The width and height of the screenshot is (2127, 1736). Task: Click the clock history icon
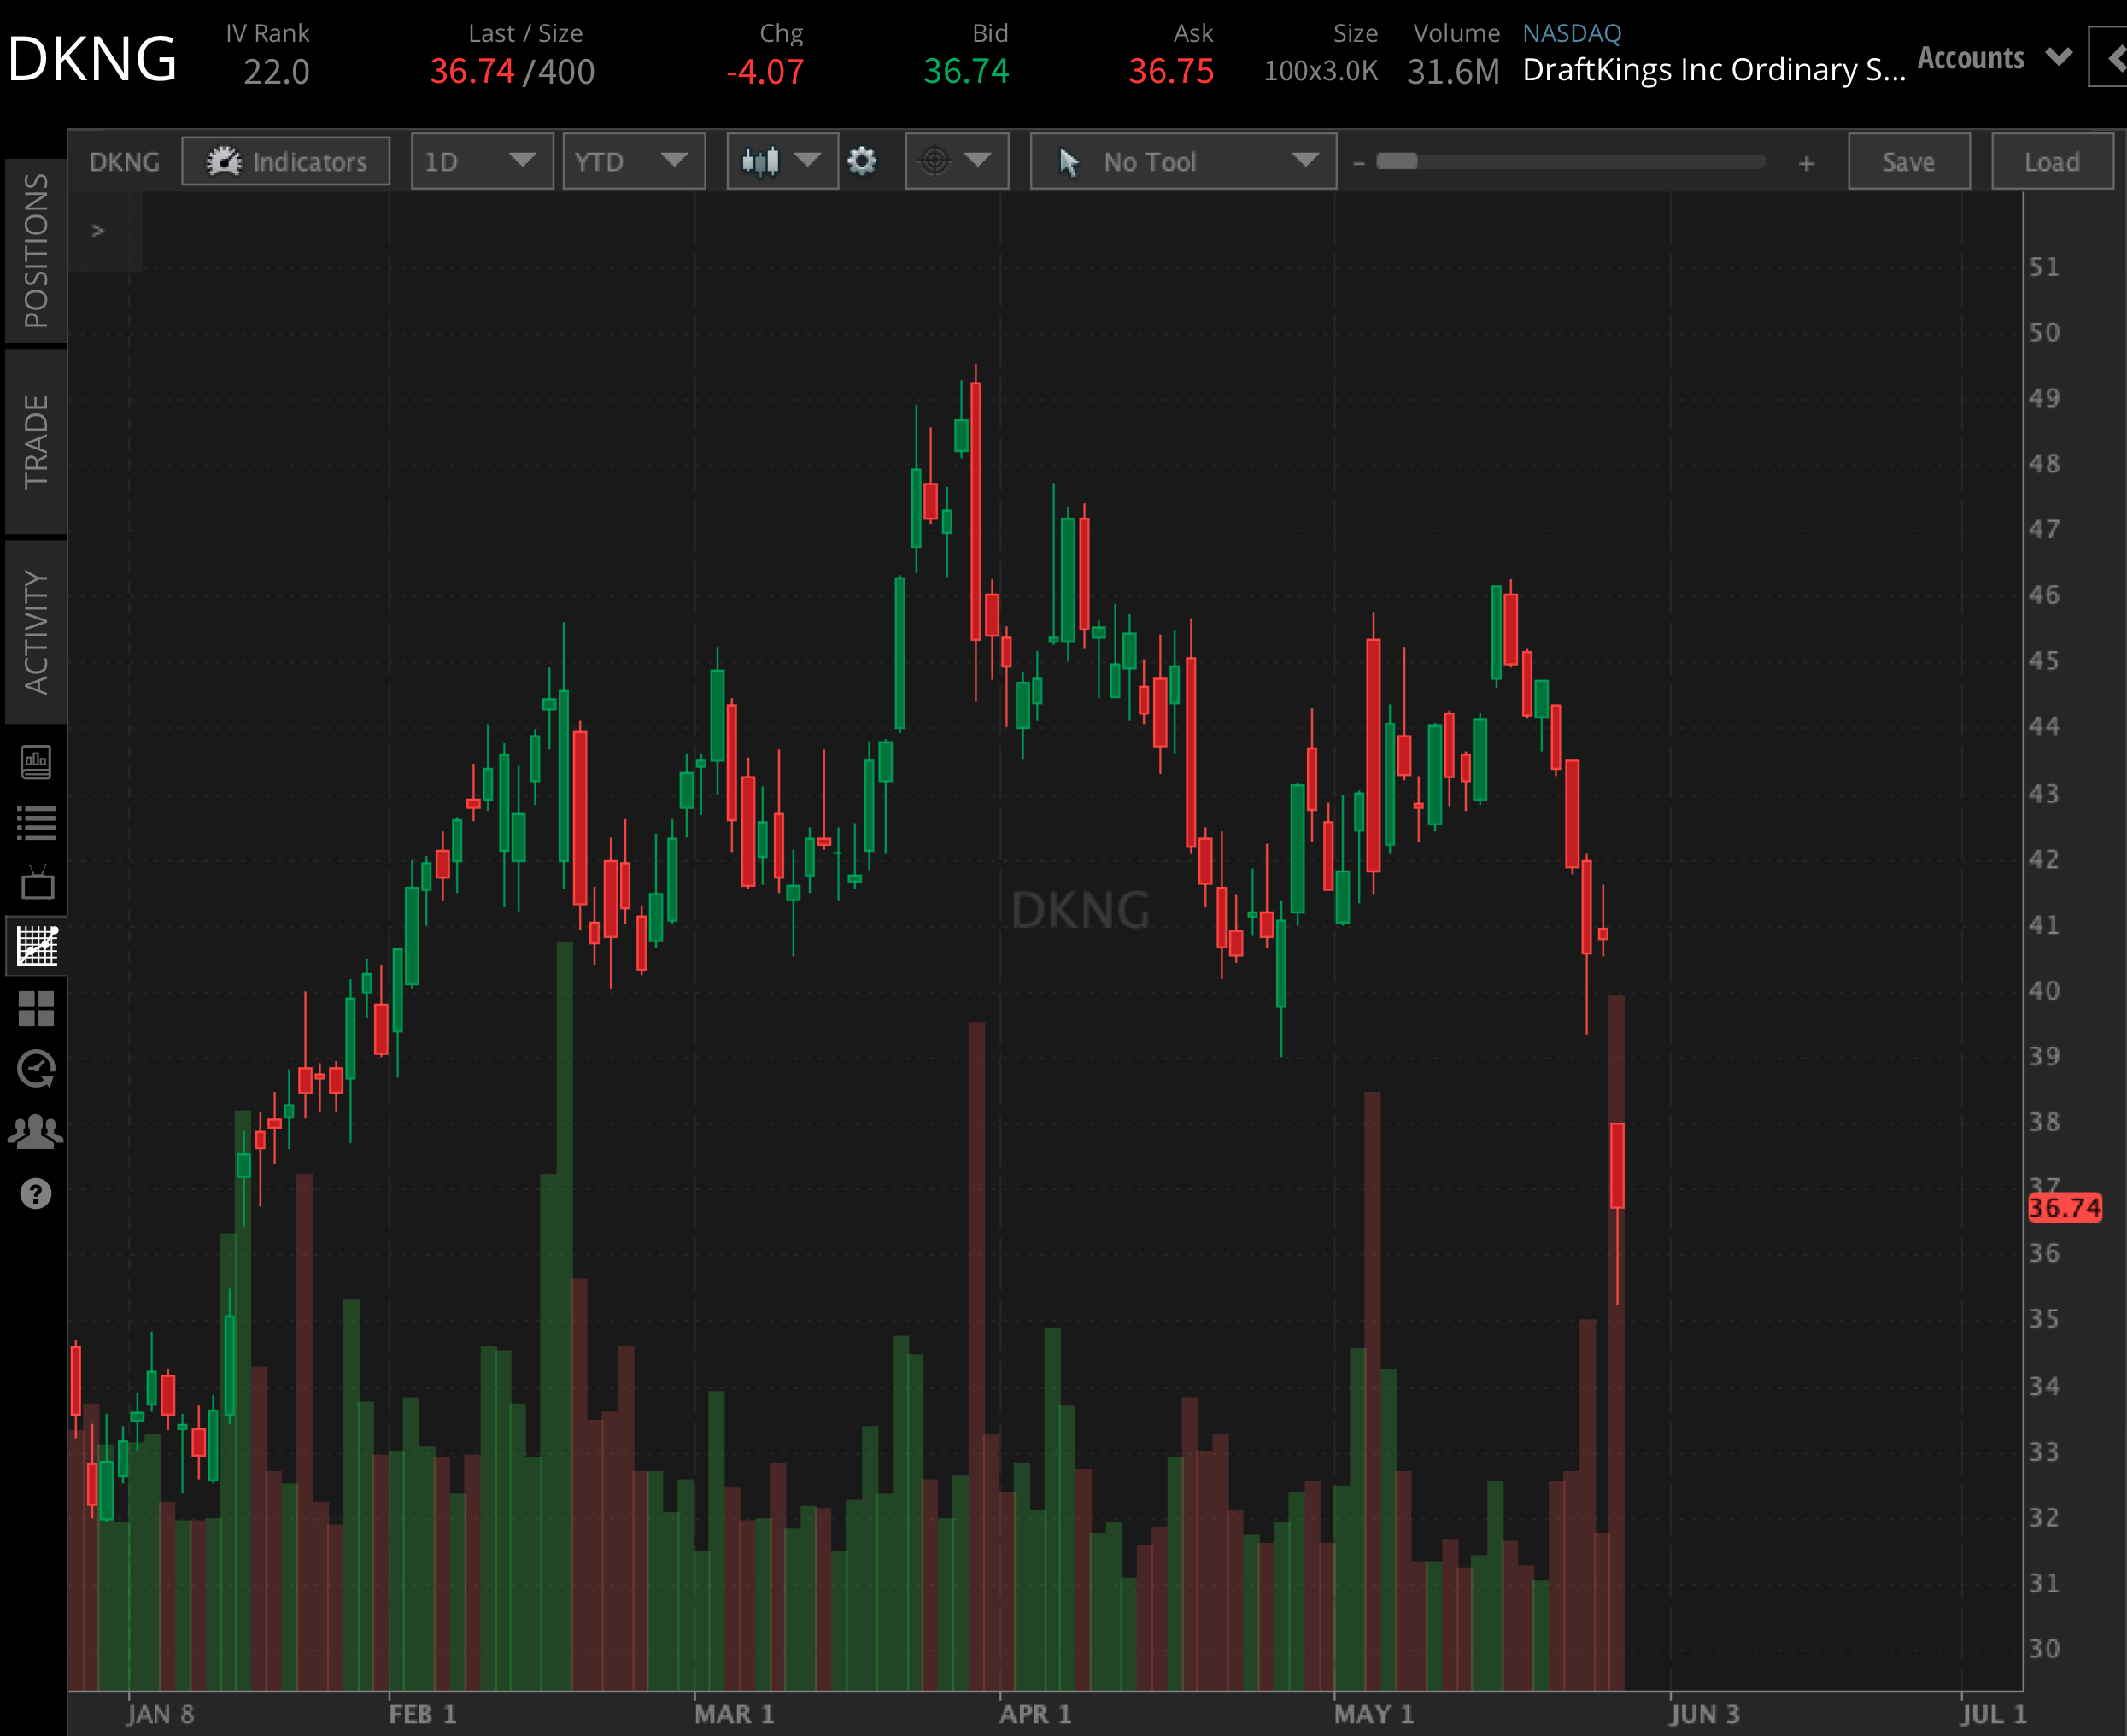(37, 1069)
